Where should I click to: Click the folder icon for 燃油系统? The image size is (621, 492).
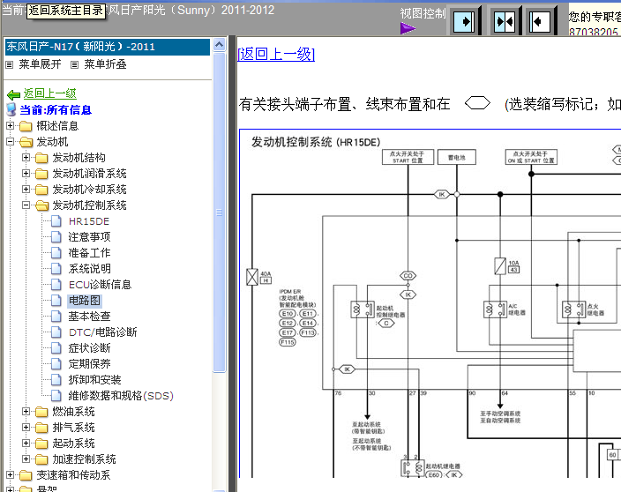coord(41,412)
